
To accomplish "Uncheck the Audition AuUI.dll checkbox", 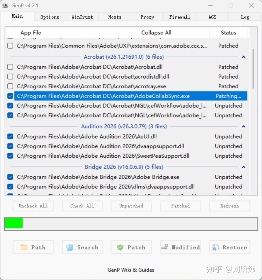I will pos(10,136).
